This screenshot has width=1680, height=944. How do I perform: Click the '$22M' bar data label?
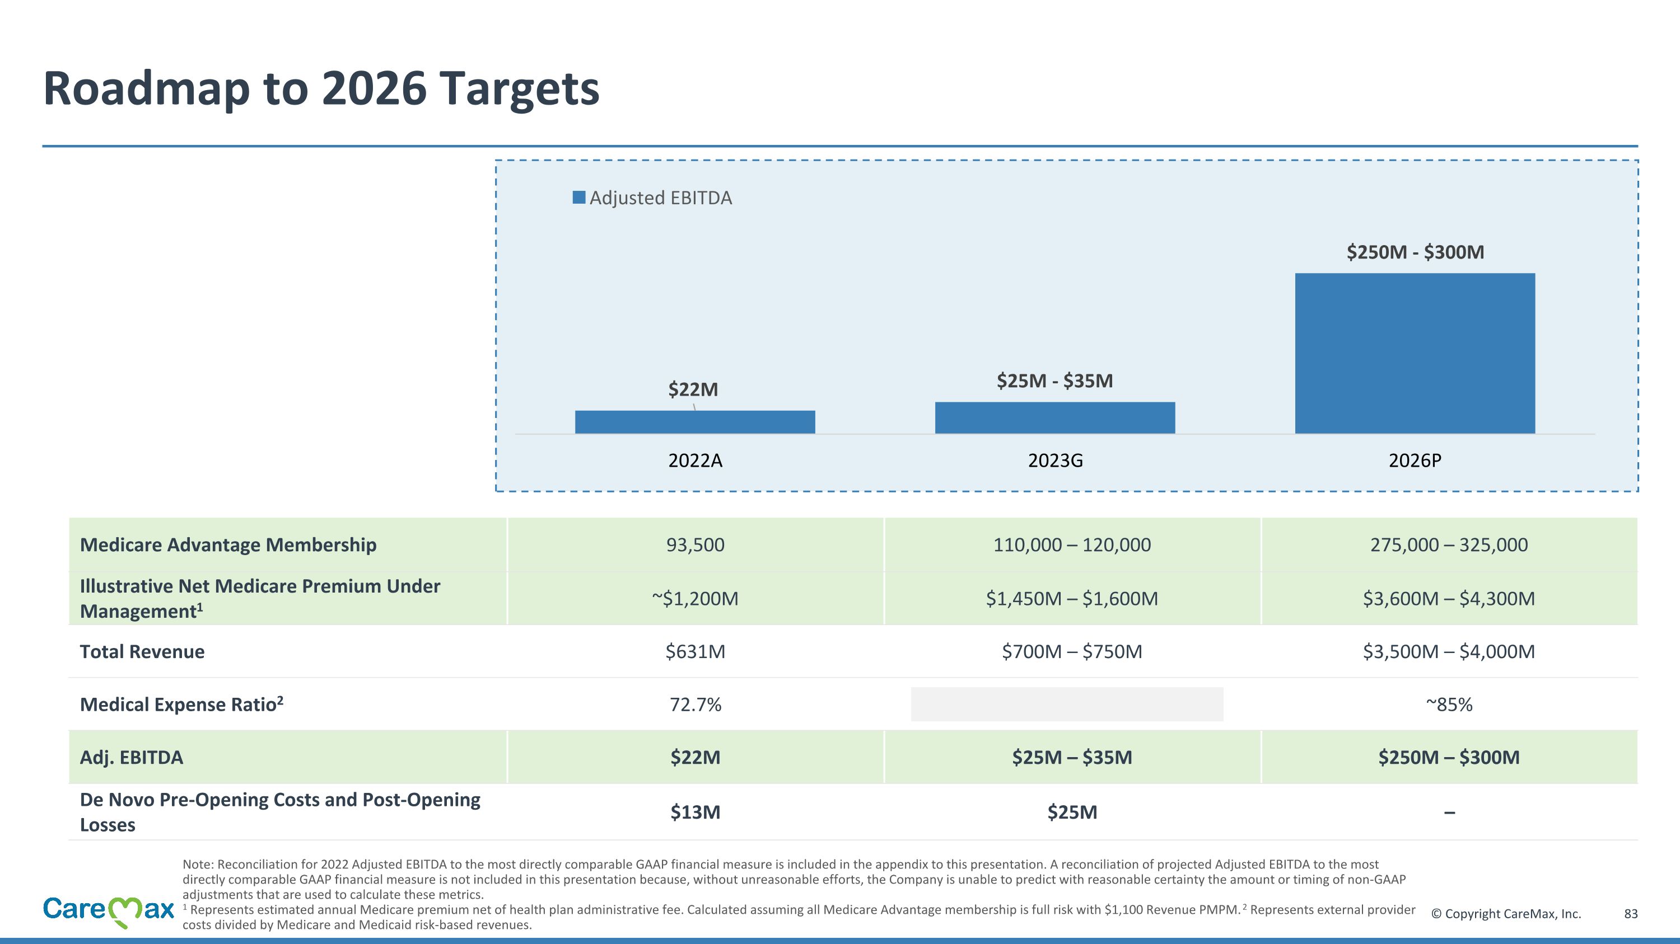693,389
